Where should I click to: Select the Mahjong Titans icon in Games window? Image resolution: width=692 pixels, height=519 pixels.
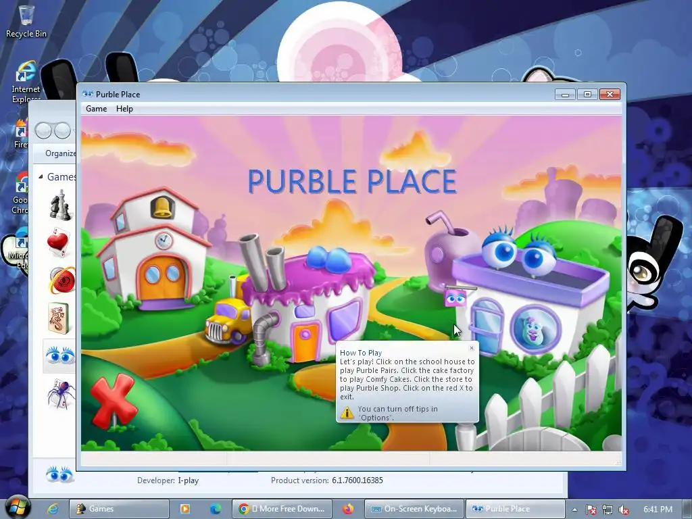[59, 318]
